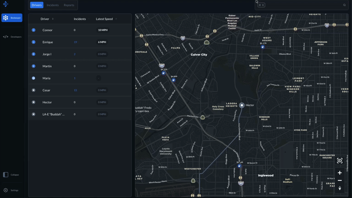
Task: Reset map compass orientation
Action: click(x=340, y=188)
